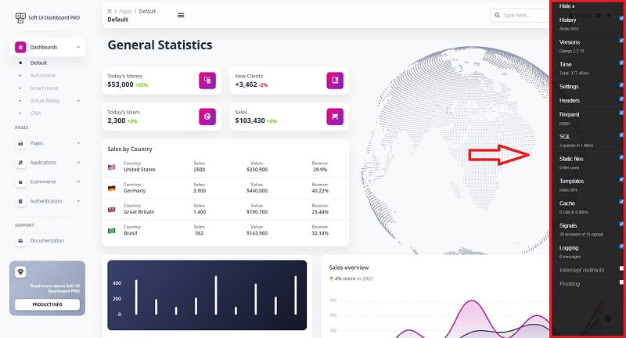Click the hamburger menu icon in header
The width and height of the screenshot is (626, 338).
[182, 15]
